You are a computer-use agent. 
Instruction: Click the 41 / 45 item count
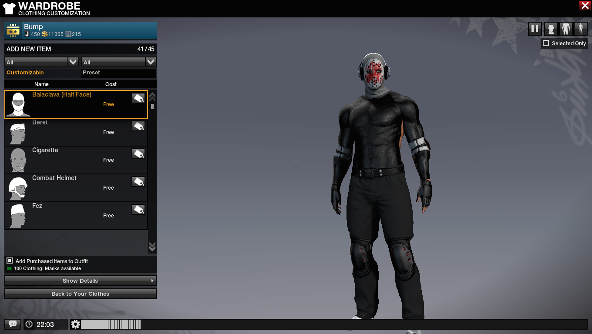pyautogui.click(x=146, y=49)
